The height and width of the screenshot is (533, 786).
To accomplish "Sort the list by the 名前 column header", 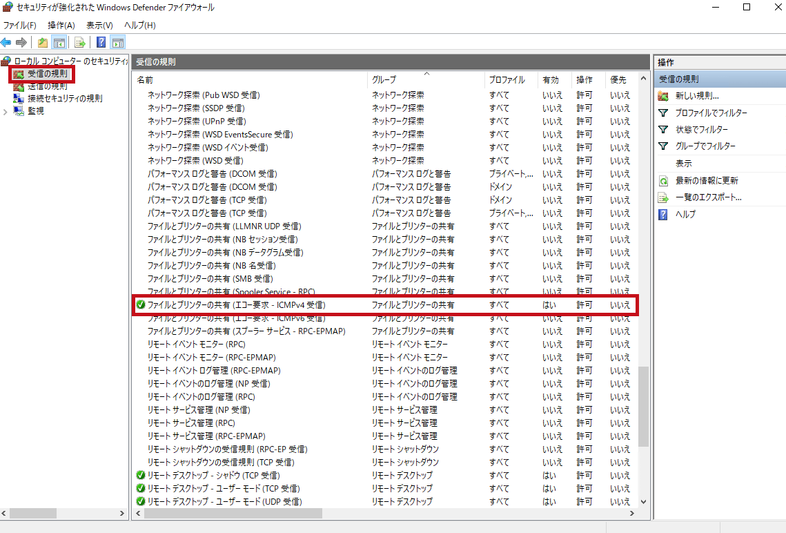I will click(145, 80).
